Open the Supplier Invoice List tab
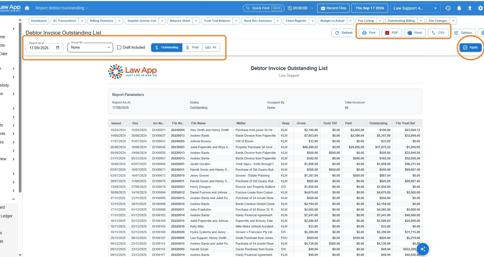 [142, 21]
